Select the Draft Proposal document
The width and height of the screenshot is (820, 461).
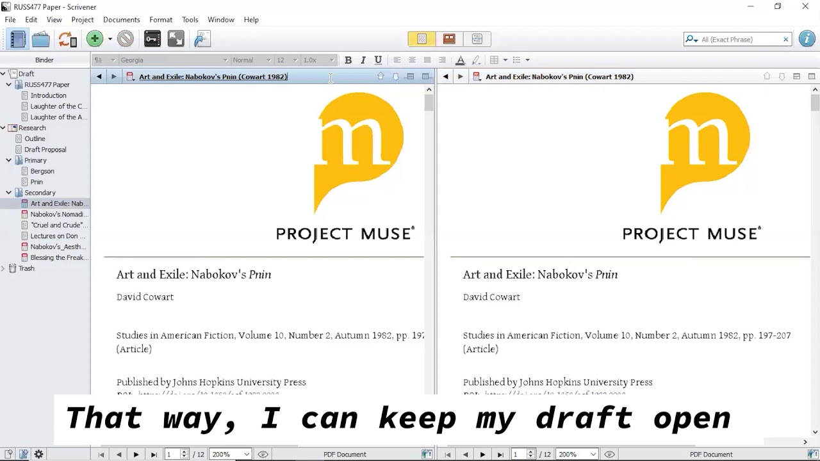tap(45, 150)
